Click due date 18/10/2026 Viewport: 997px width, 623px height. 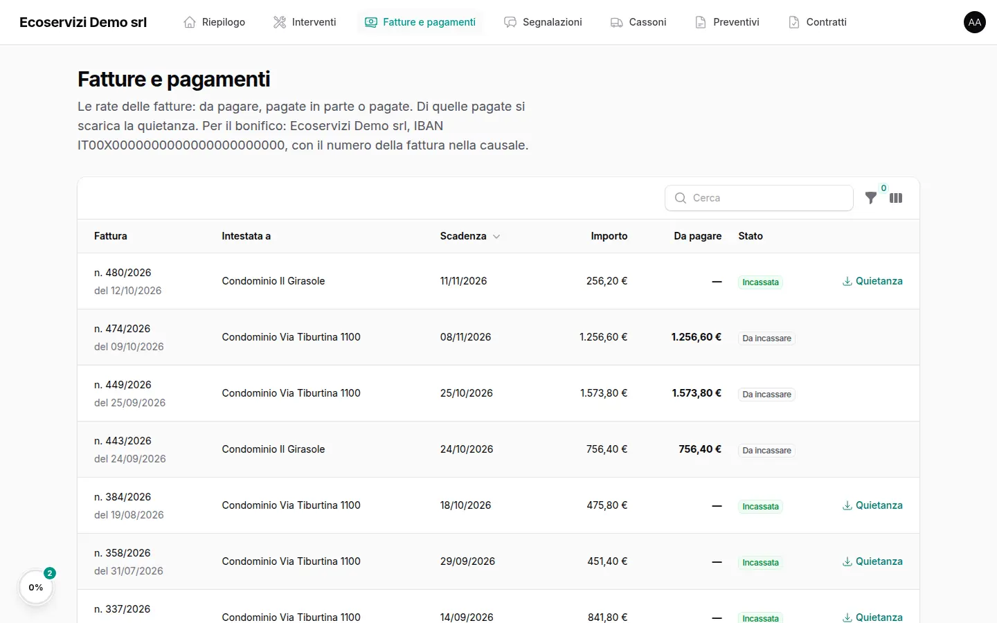click(x=466, y=505)
